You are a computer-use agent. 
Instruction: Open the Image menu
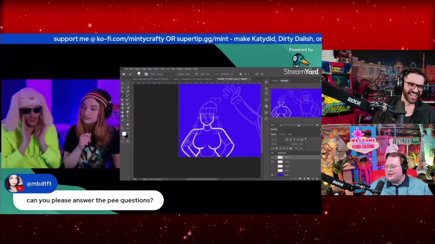click(137, 69)
